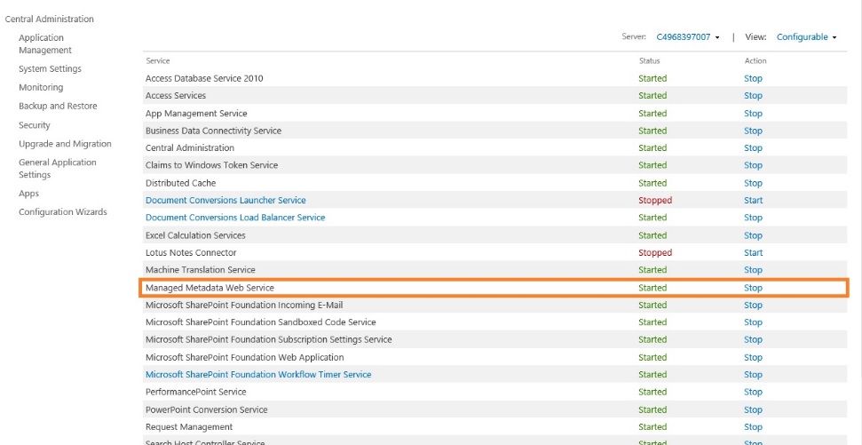Open Document Conversions Launcher Service link
The height and width of the screenshot is (445, 862).
225,201
